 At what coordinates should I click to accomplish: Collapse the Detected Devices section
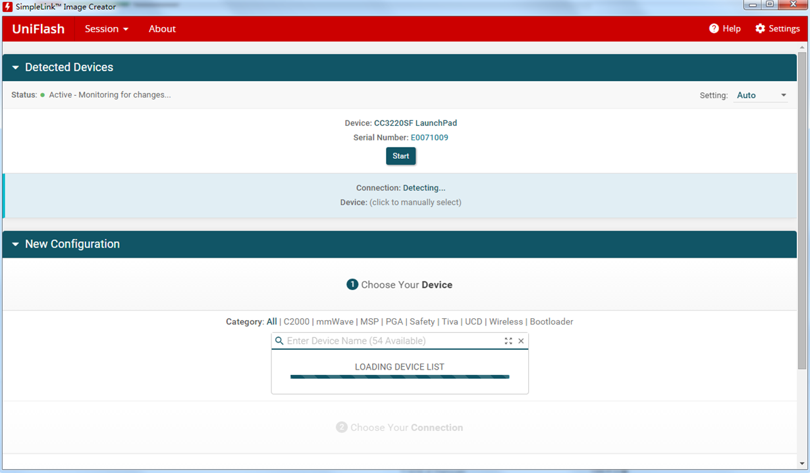coord(15,68)
